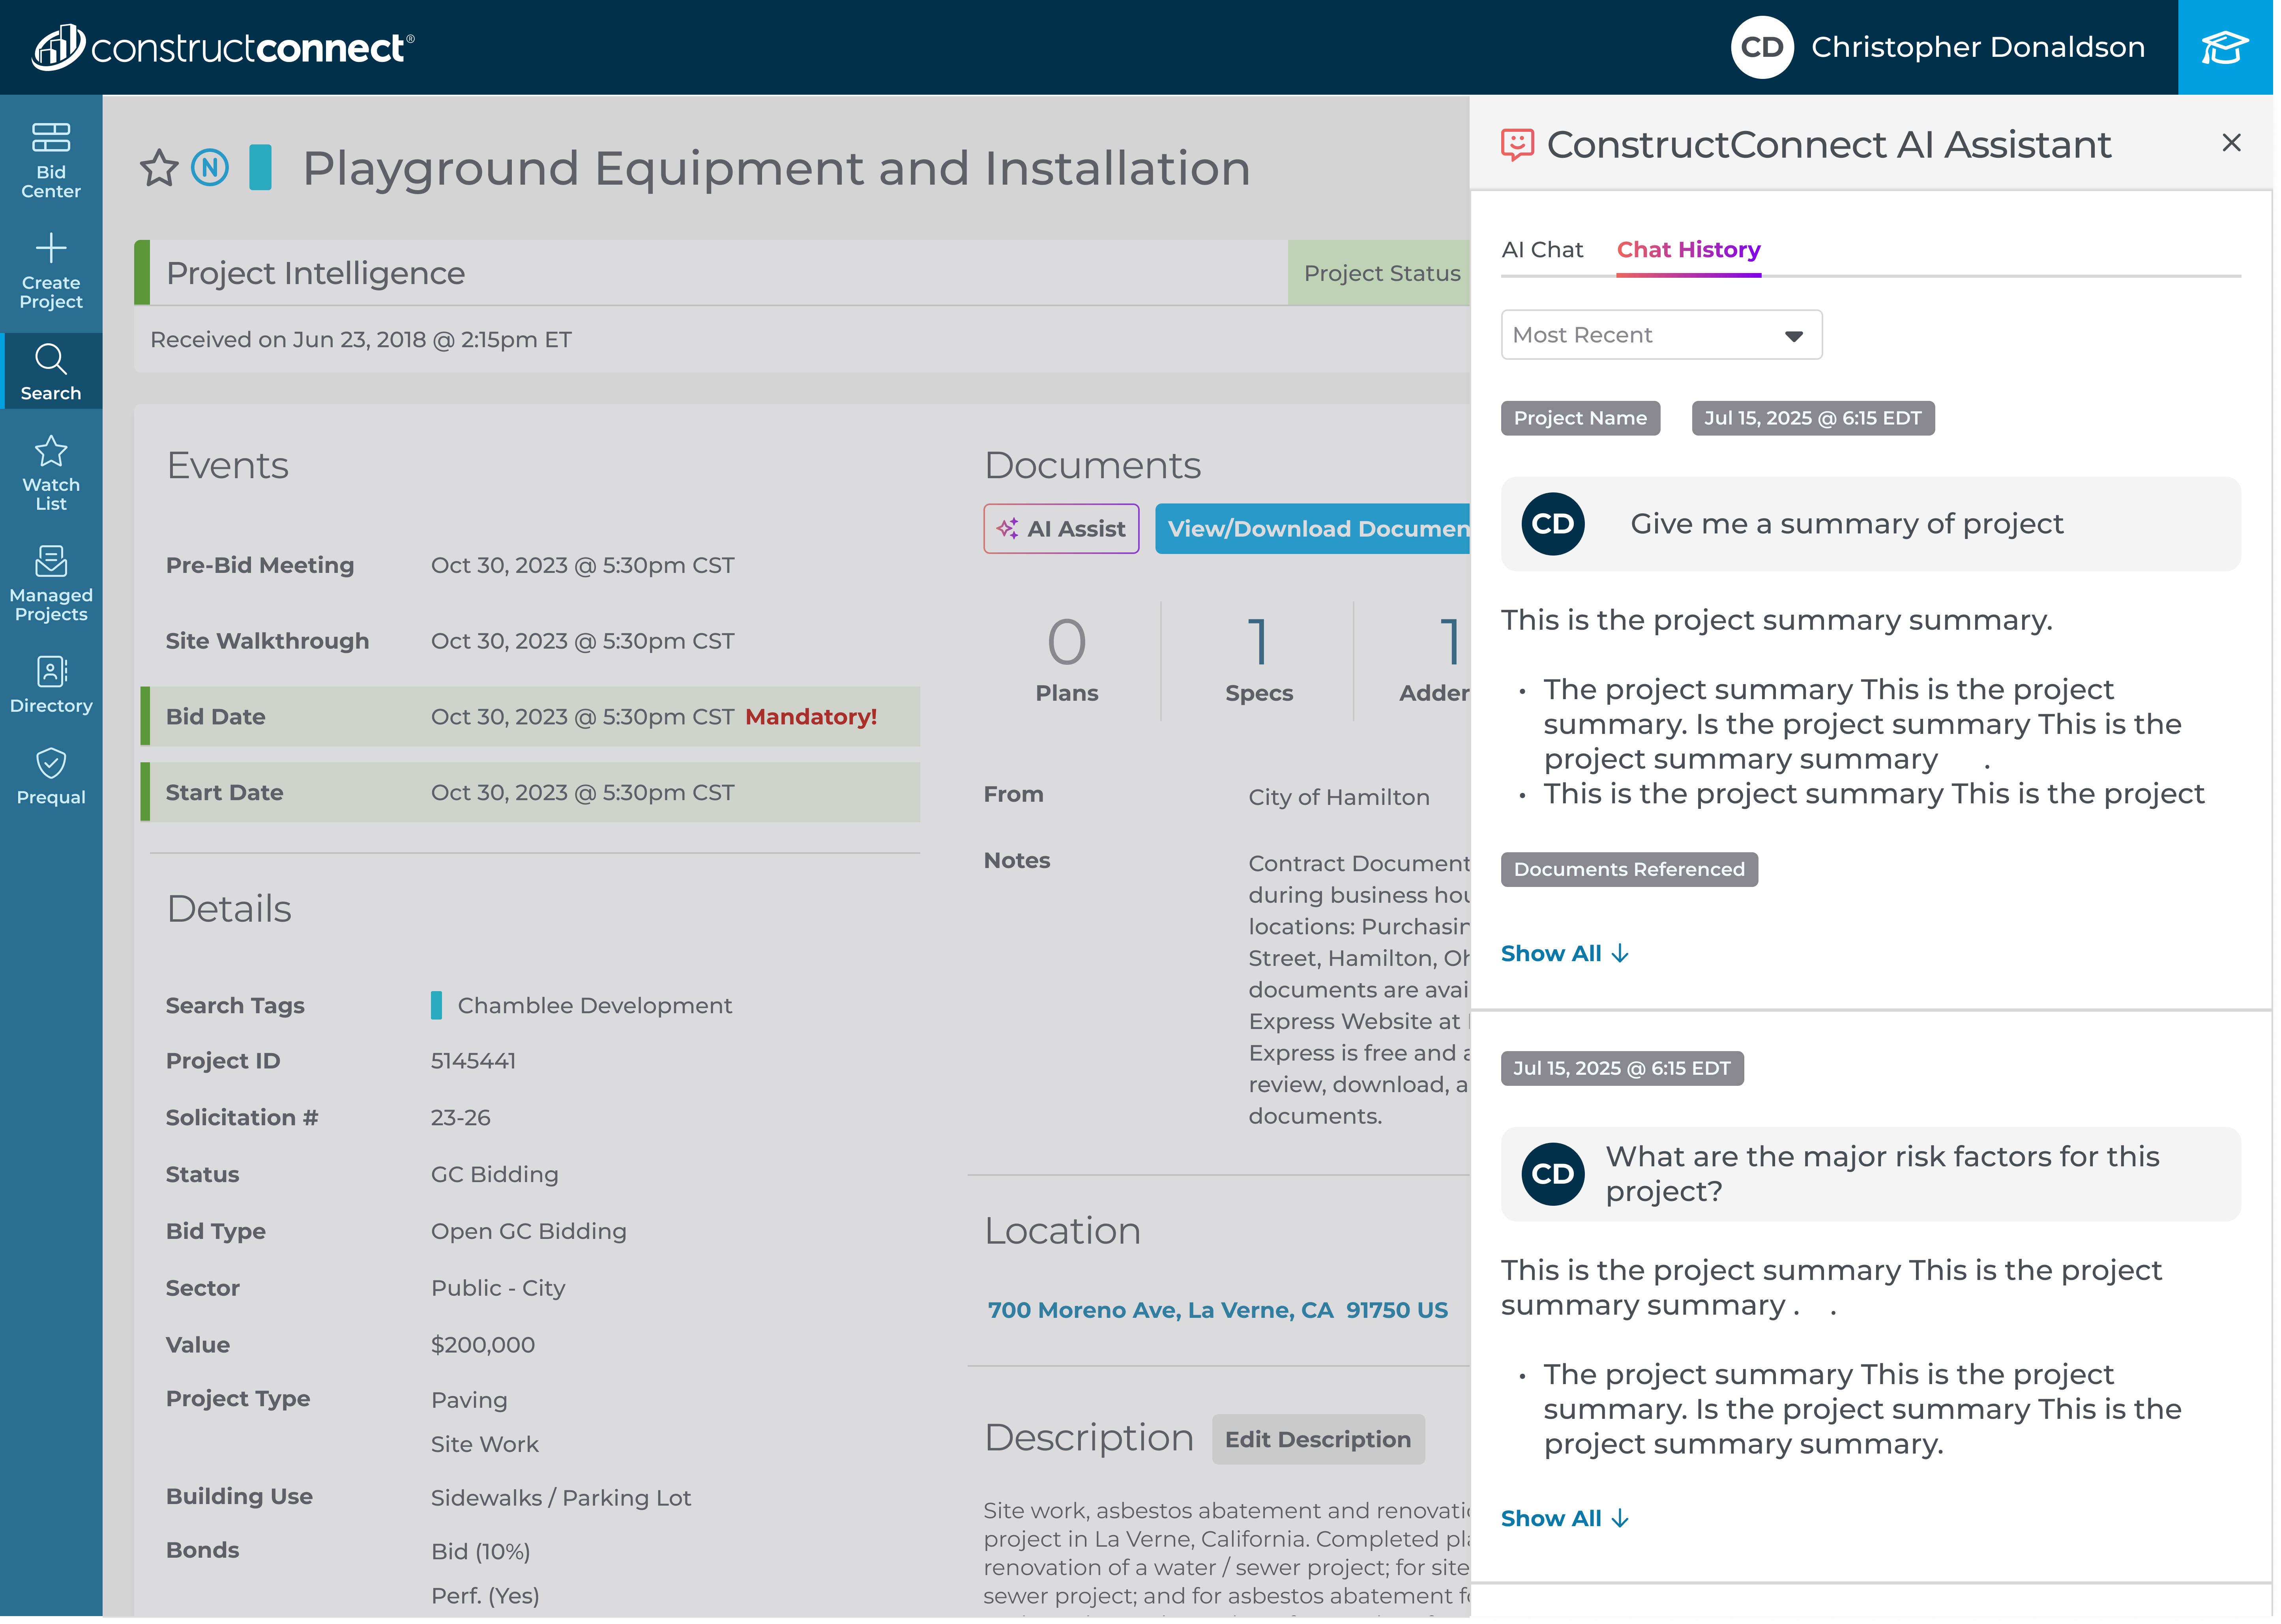Click the teal tag color swatch by title
The height and width of the screenshot is (1624, 2281).
pyautogui.click(x=260, y=167)
